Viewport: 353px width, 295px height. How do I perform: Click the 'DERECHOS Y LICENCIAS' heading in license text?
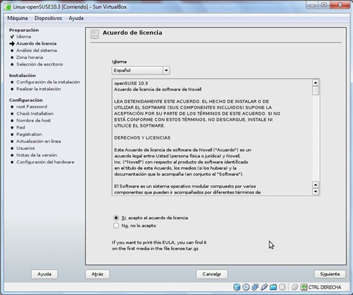[142, 138]
